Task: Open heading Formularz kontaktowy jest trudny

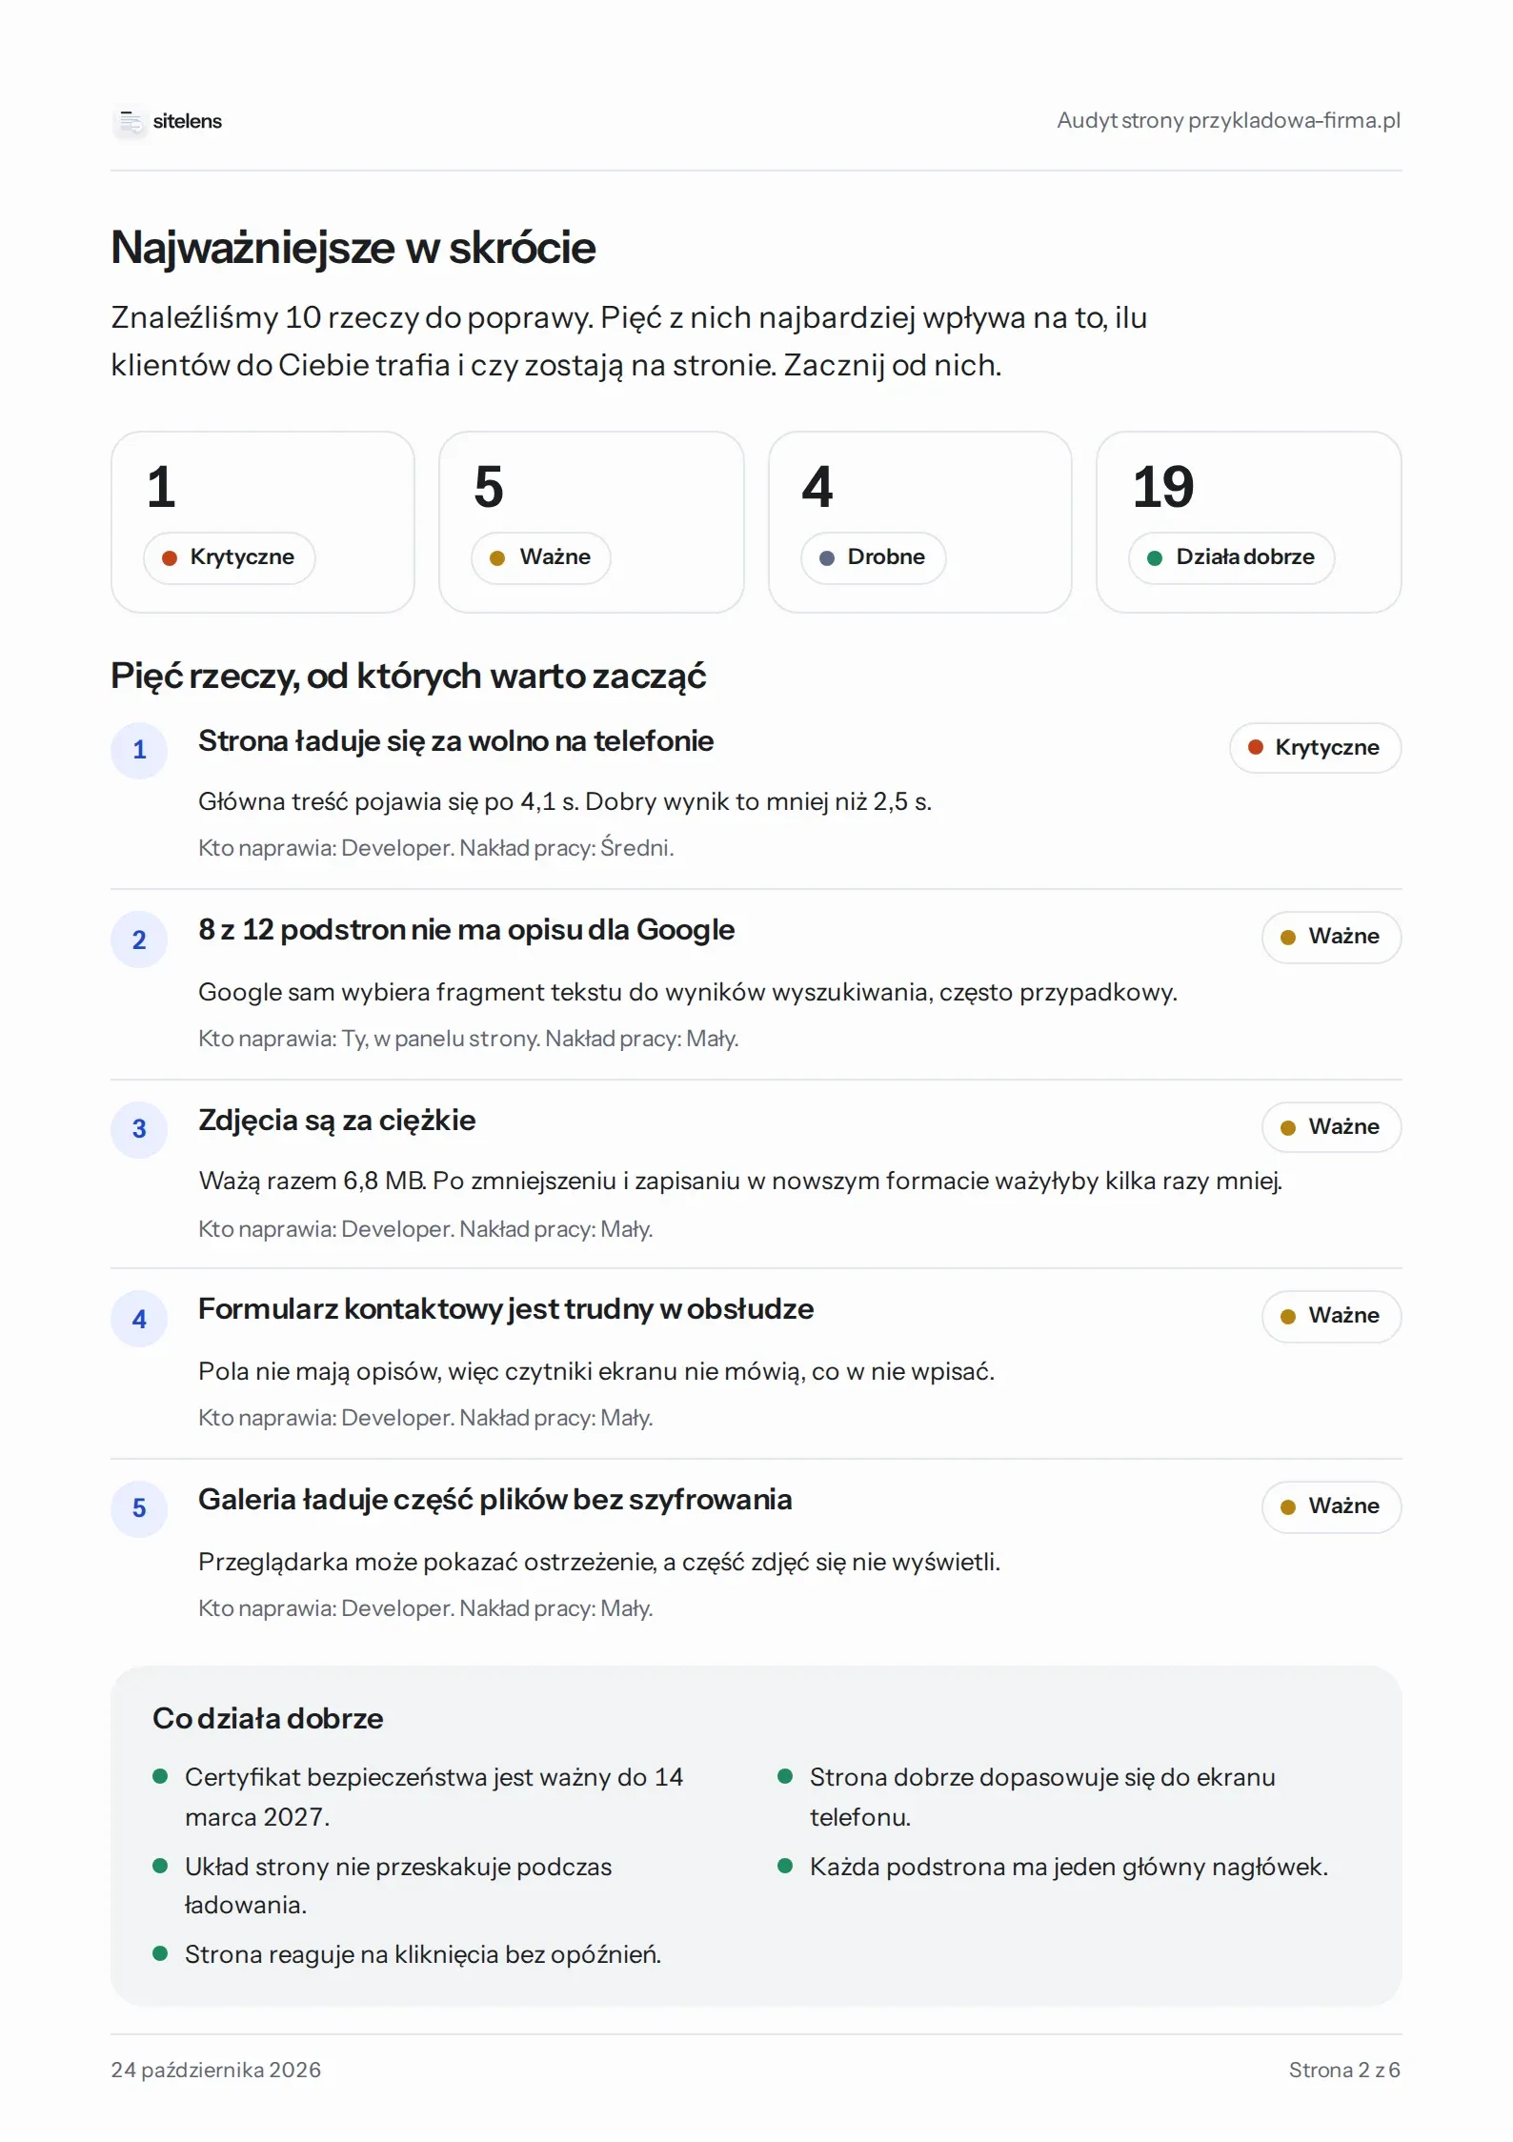Action: [506, 1309]
